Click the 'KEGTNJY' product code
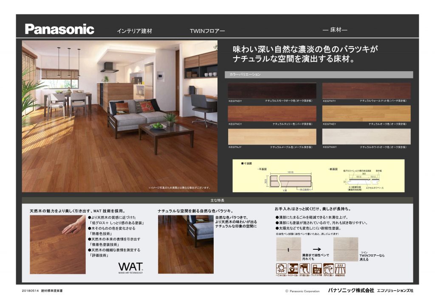 (235, 147)
